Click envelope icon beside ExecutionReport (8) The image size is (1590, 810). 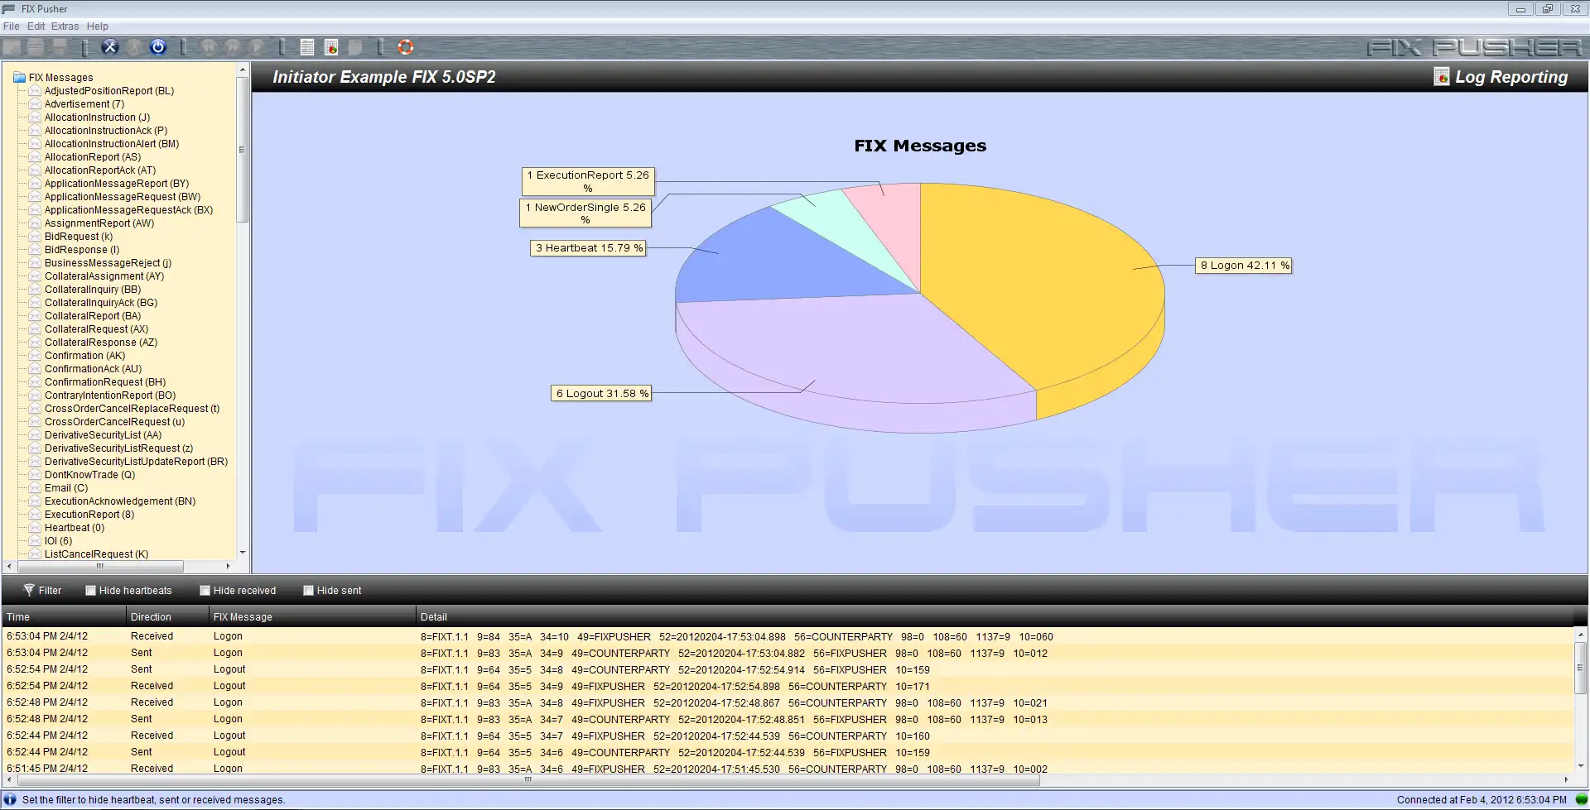pos(35,515)
